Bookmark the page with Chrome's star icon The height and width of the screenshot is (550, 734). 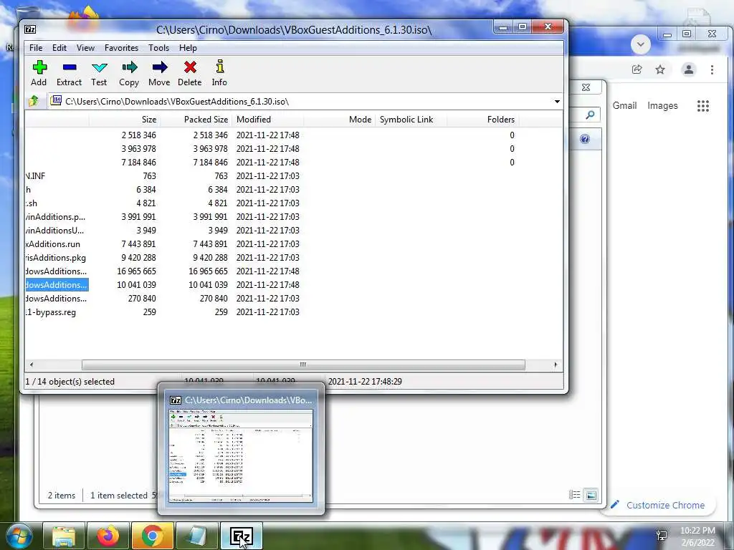(660, 69)
